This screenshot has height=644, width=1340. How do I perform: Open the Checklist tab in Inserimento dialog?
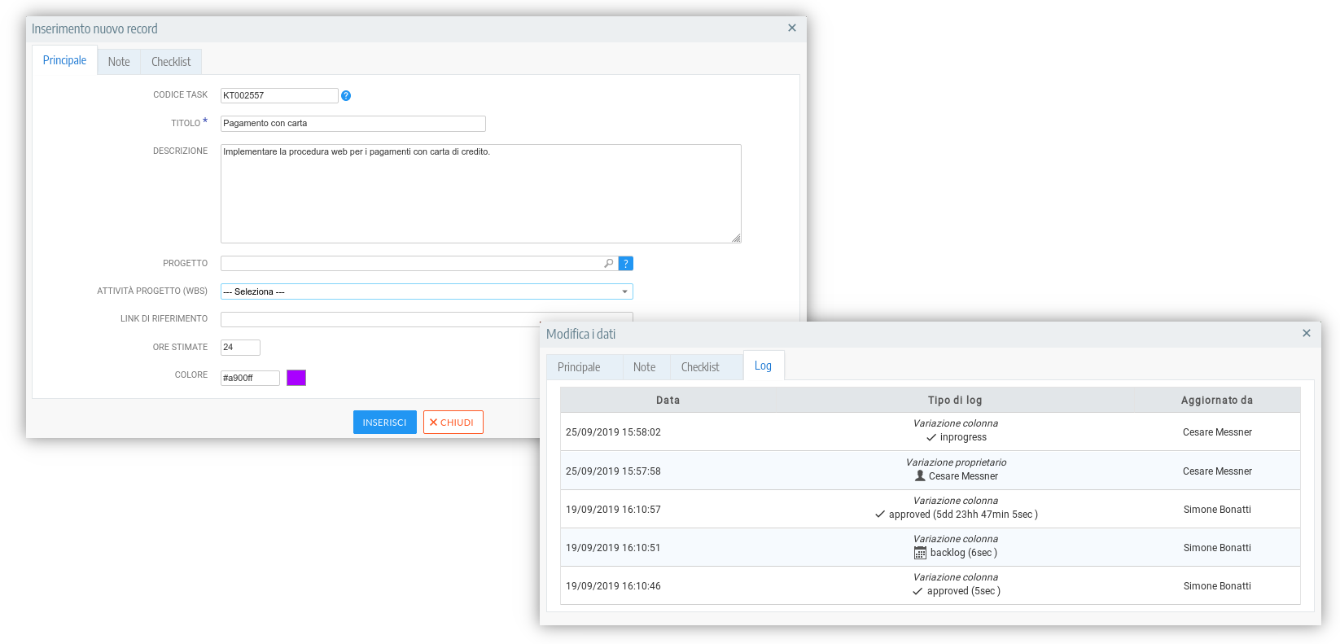click(x=171, y=62)
